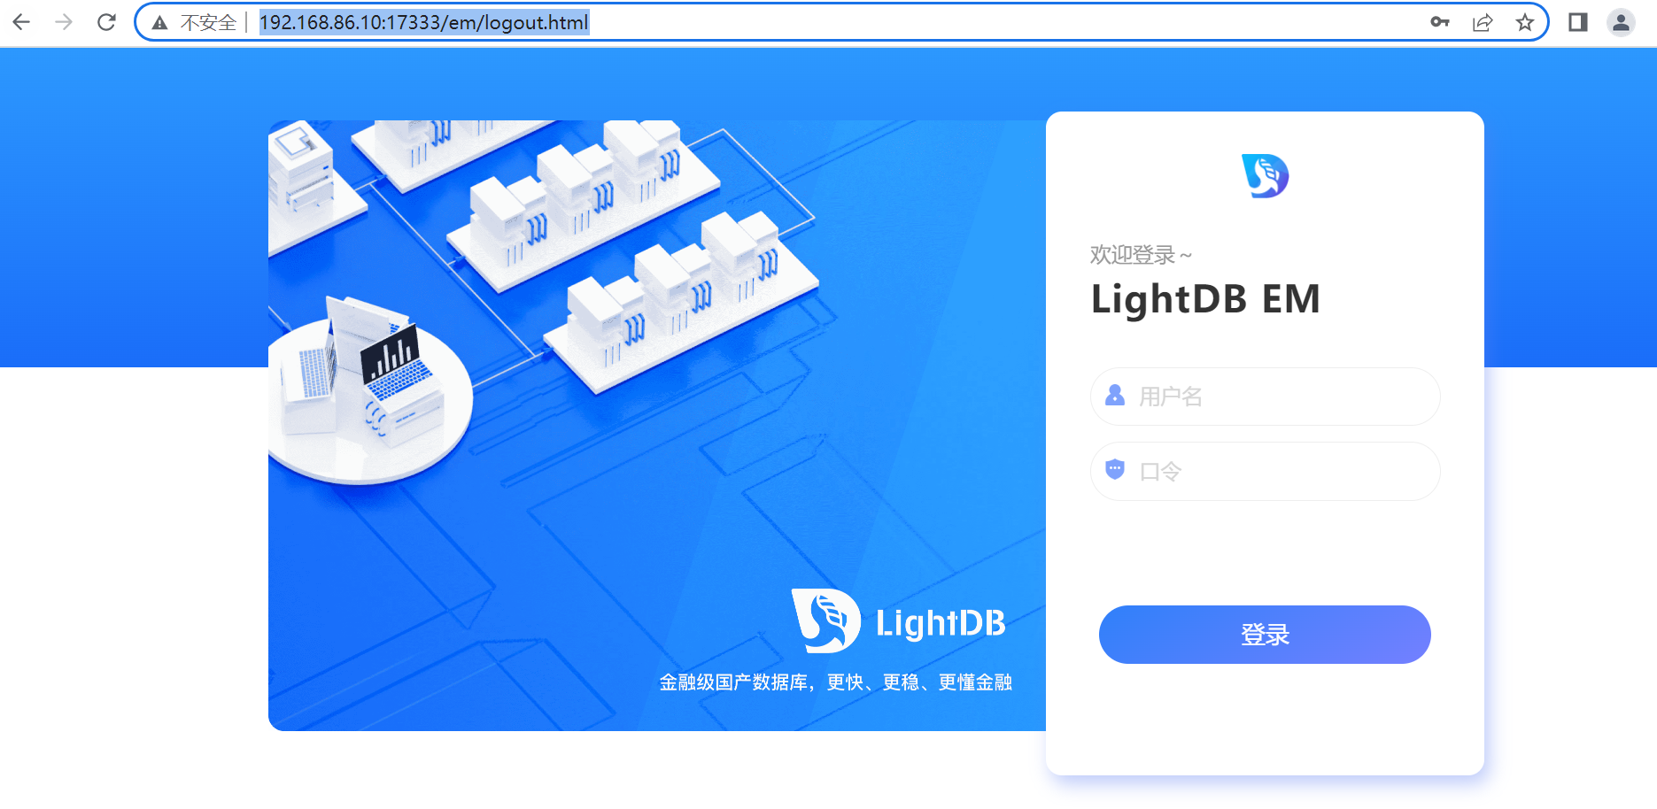The image size is (1657, 809).
Task: Go back to the previous page
Action: pyautogui.click(x=21, y=22)
